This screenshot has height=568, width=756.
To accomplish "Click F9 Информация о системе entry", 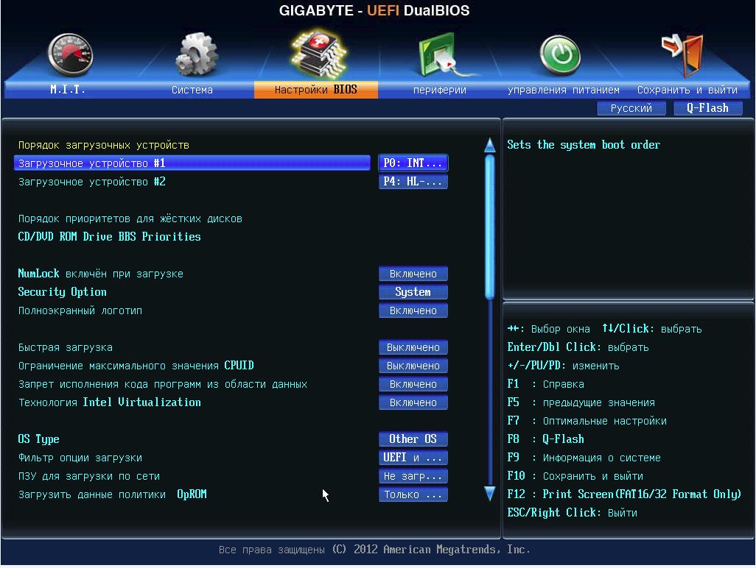I will click(x=584, y=458).
